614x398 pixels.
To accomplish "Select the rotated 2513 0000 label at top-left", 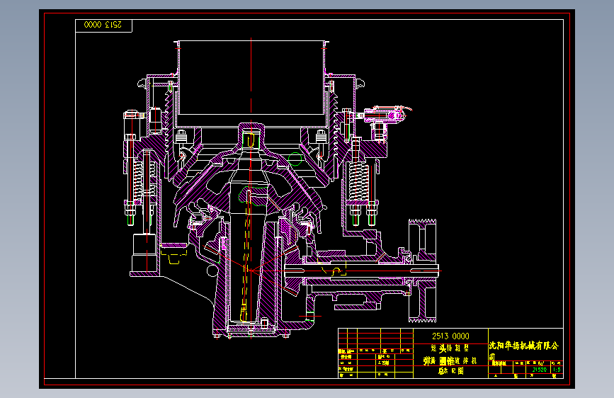I will coord(103,25).
